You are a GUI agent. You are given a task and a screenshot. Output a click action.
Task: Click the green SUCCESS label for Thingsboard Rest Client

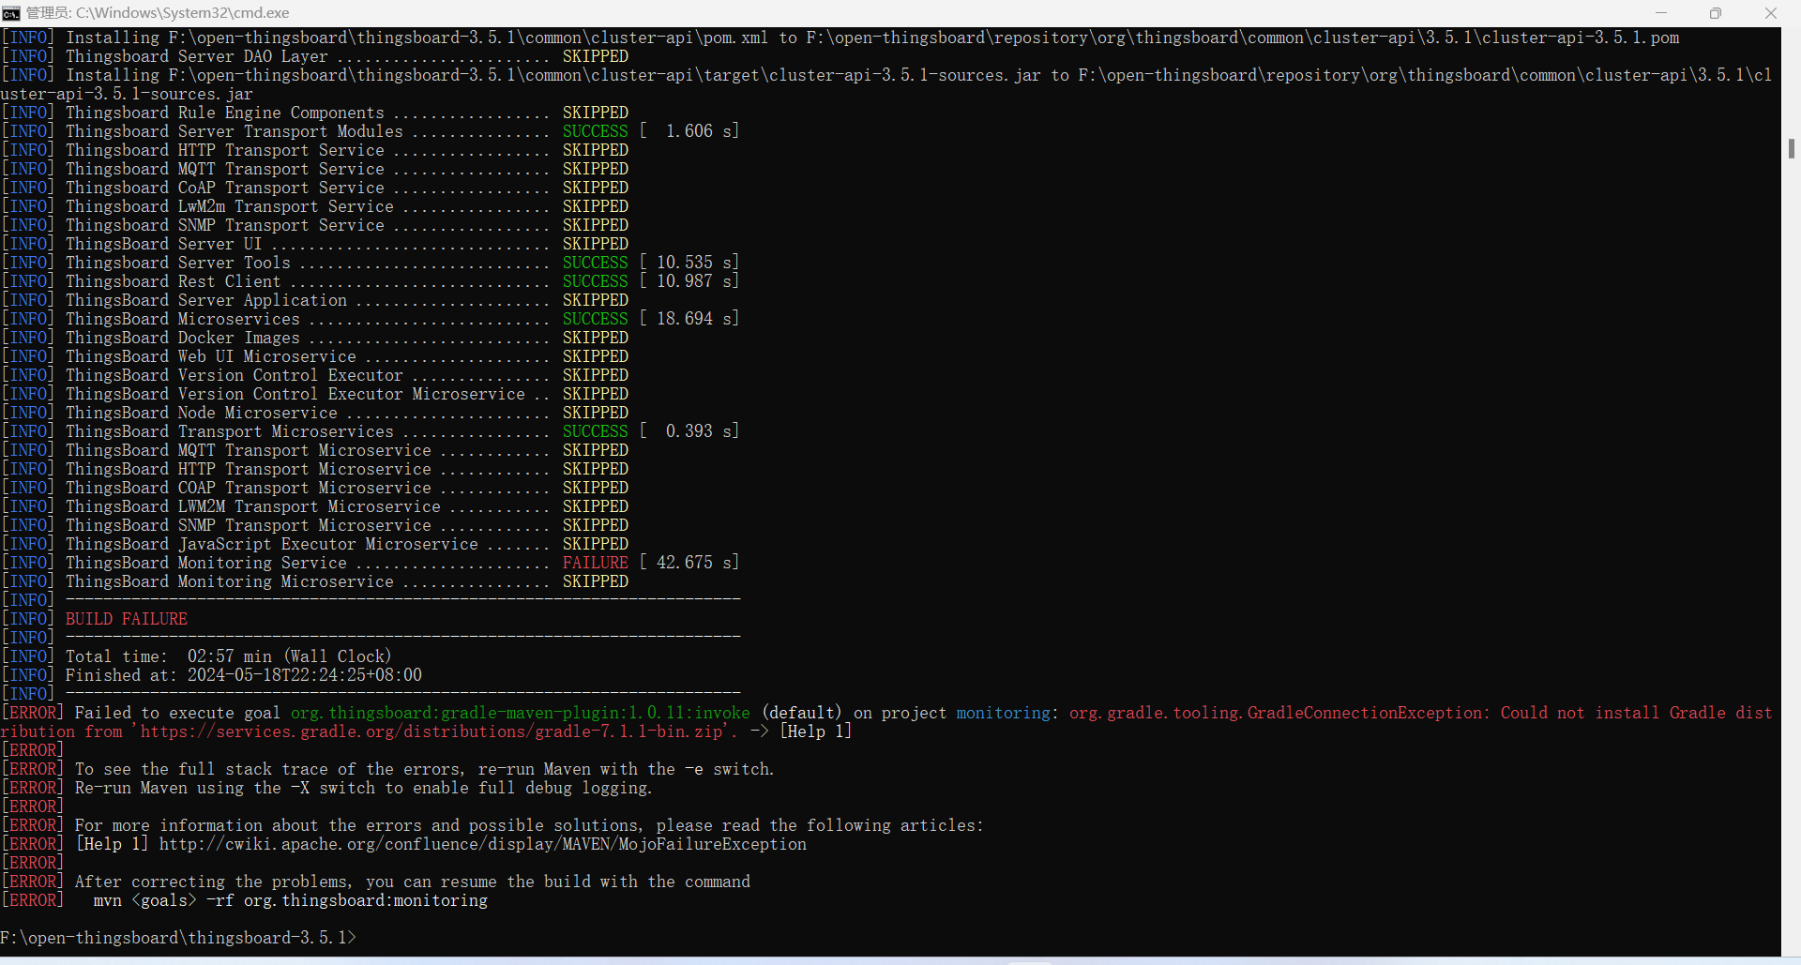[x=595, y=280]
